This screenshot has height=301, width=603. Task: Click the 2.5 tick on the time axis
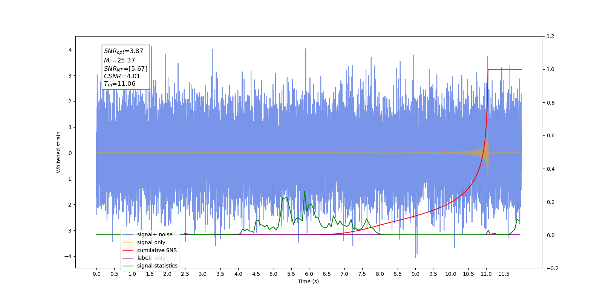pyautogui.click(x=185, y=274)
